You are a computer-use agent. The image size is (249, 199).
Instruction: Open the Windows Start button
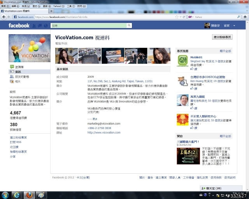point(5,195)
